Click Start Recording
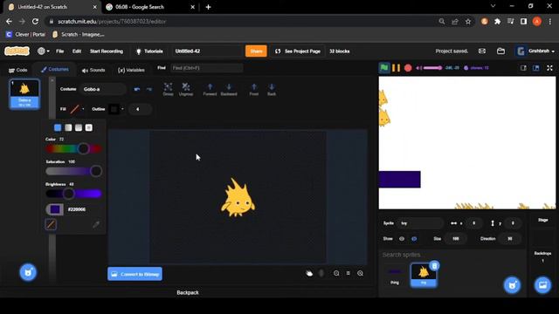The image size is (559, 314). [107, 51]
